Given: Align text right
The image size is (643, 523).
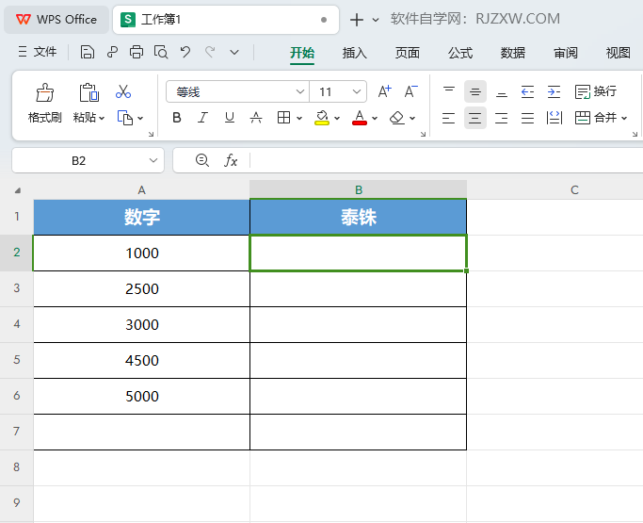Looking at the screenshot, I should (x=502, y=118).
